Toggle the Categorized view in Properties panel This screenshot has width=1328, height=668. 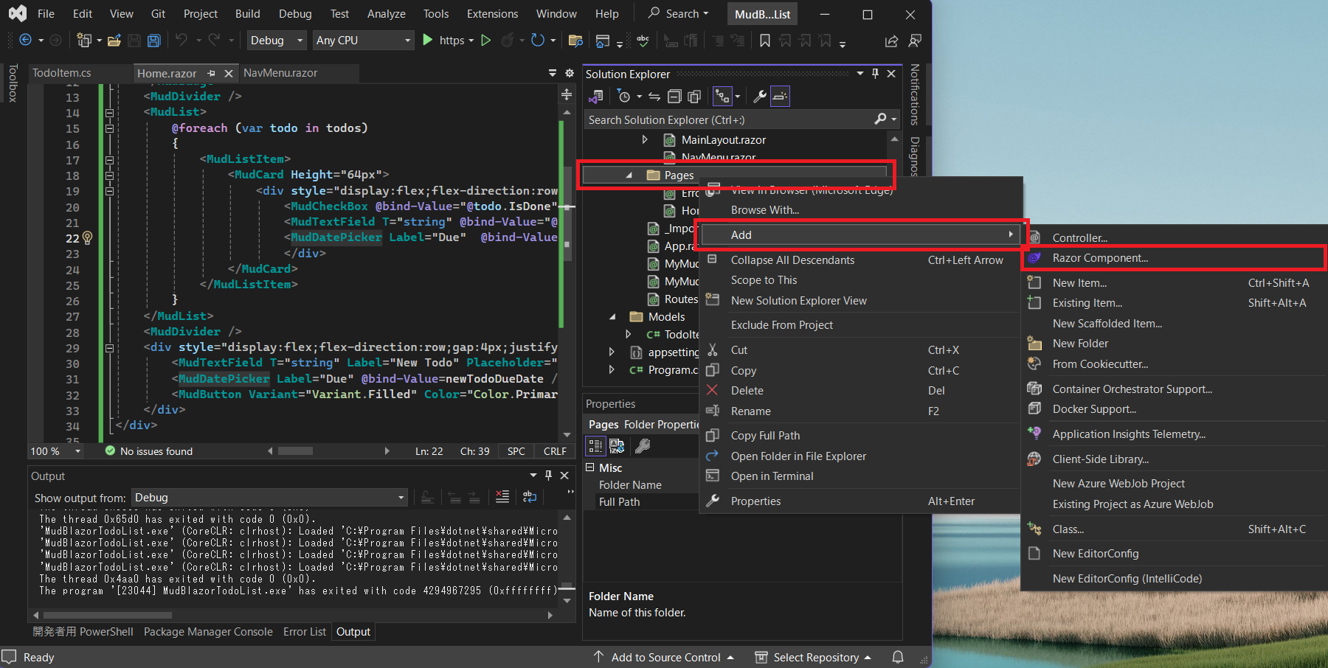click(595, 446)
